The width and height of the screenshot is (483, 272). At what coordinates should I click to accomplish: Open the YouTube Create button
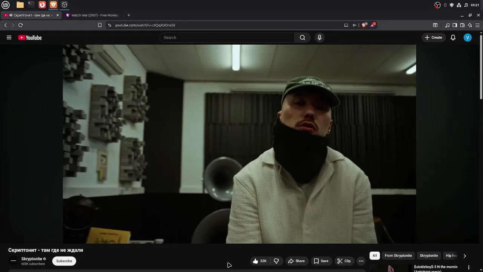pos(433,37)
